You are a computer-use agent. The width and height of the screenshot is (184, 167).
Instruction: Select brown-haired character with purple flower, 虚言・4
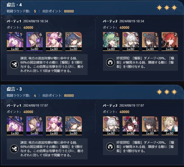point(35,41)
